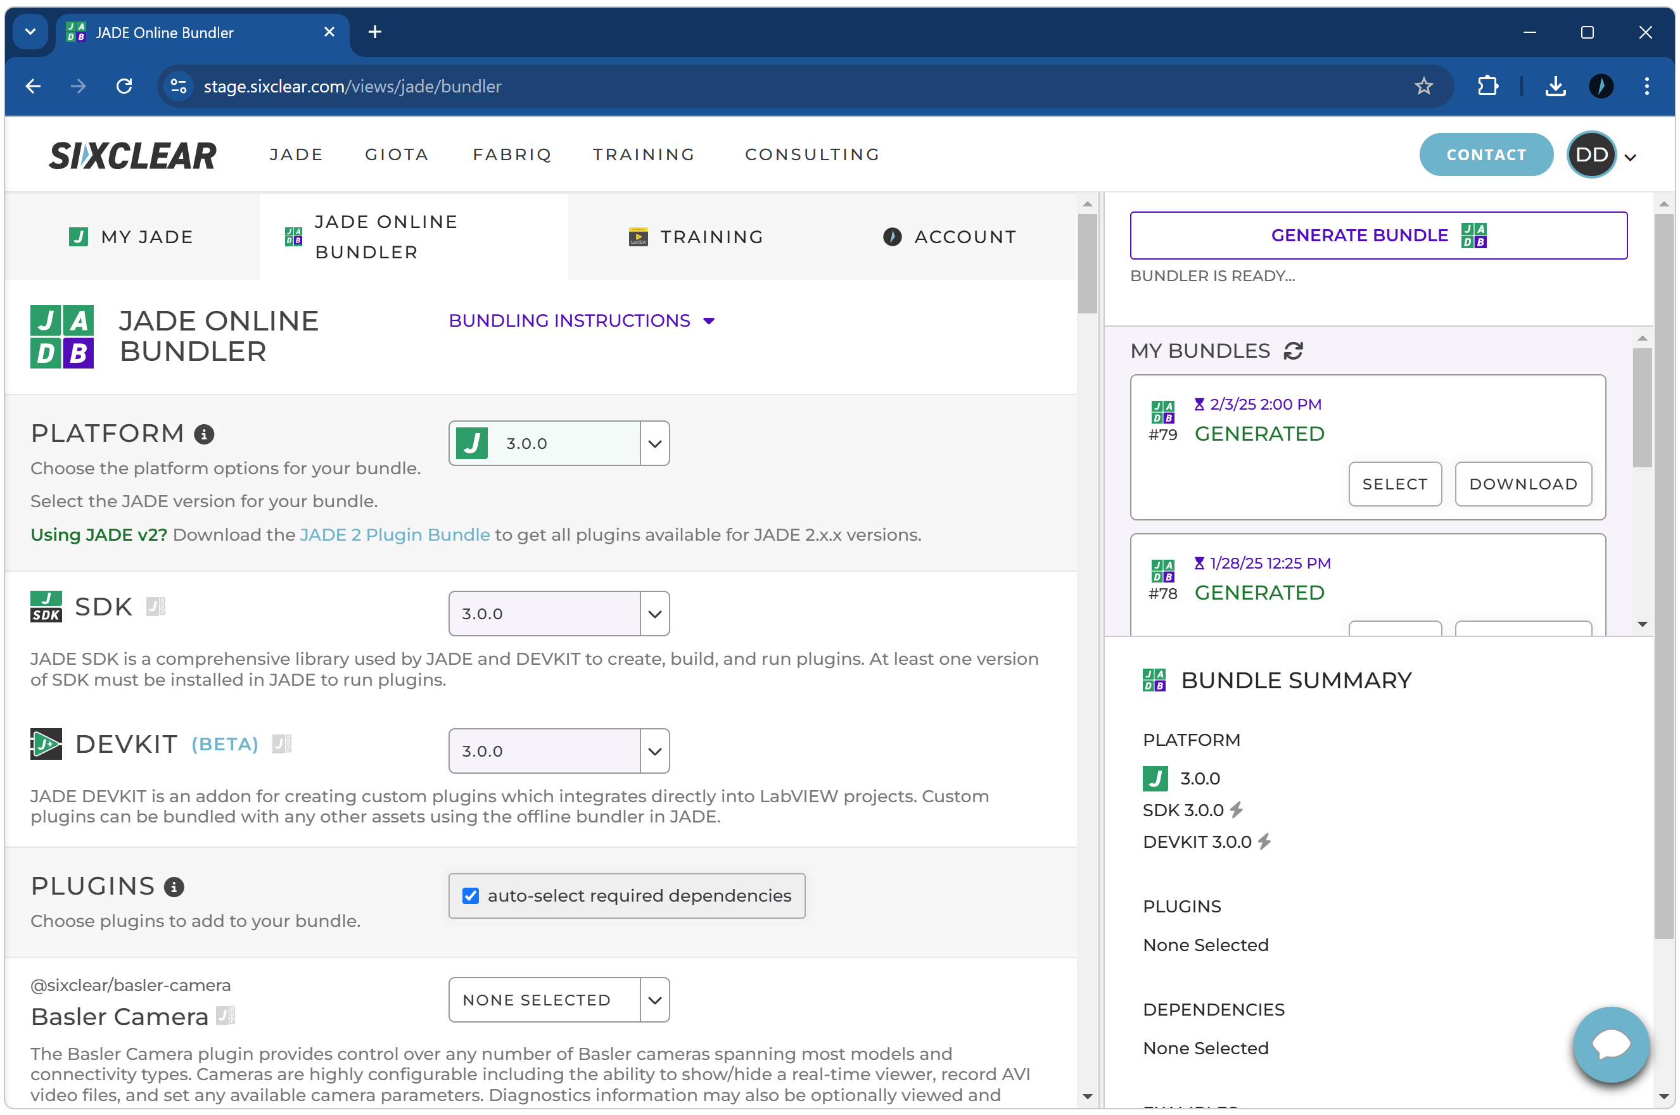Click the JADB logo next to Jade Online Bundler heading
1680x1115 pixels.
coord(62,336)
